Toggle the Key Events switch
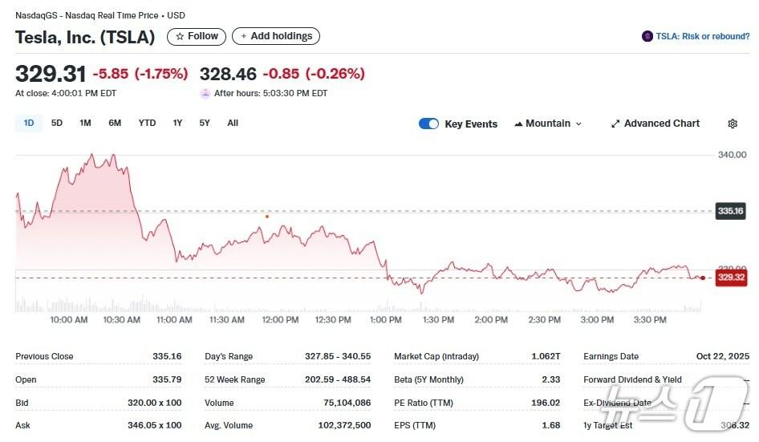The width and height of the screenshot is (759, 442). [428, 124]
